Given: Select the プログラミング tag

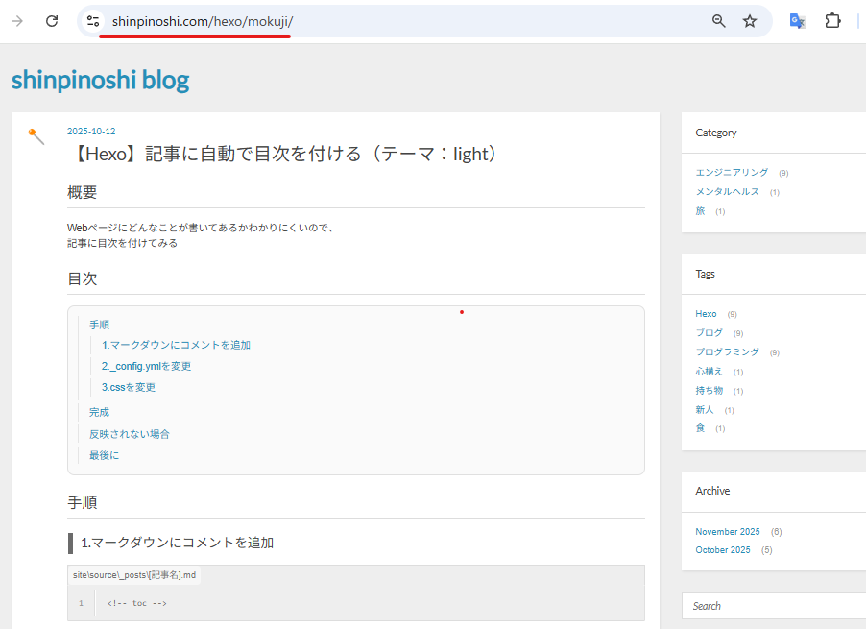Looking at the screenshot, I should point(730,351).
